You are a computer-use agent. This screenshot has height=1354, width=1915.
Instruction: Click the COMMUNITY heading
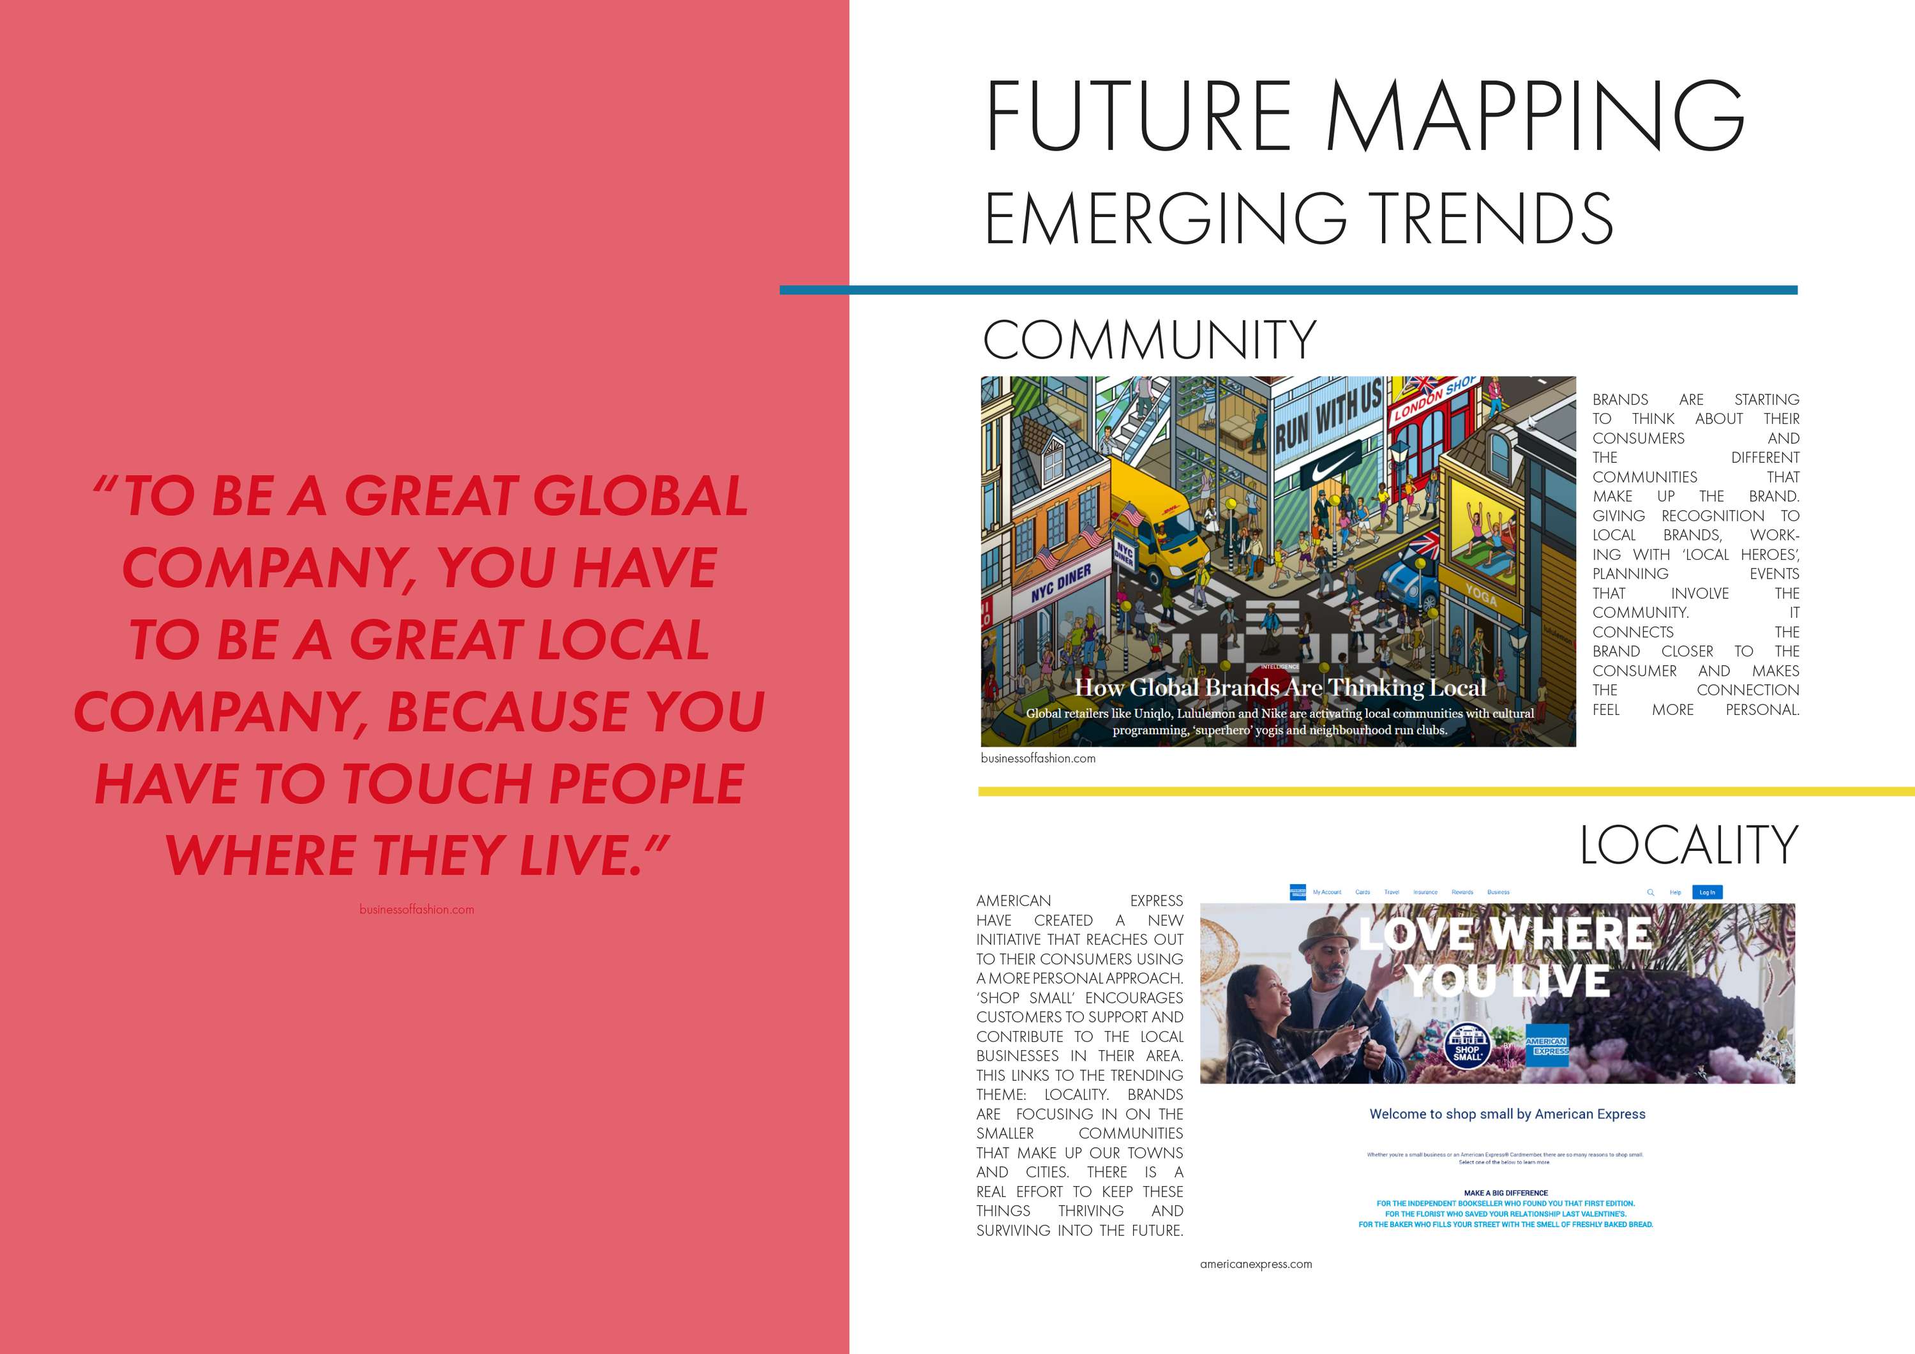click(x=1150, y=340)
